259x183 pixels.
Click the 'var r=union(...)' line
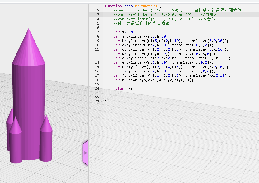(153, 80)
